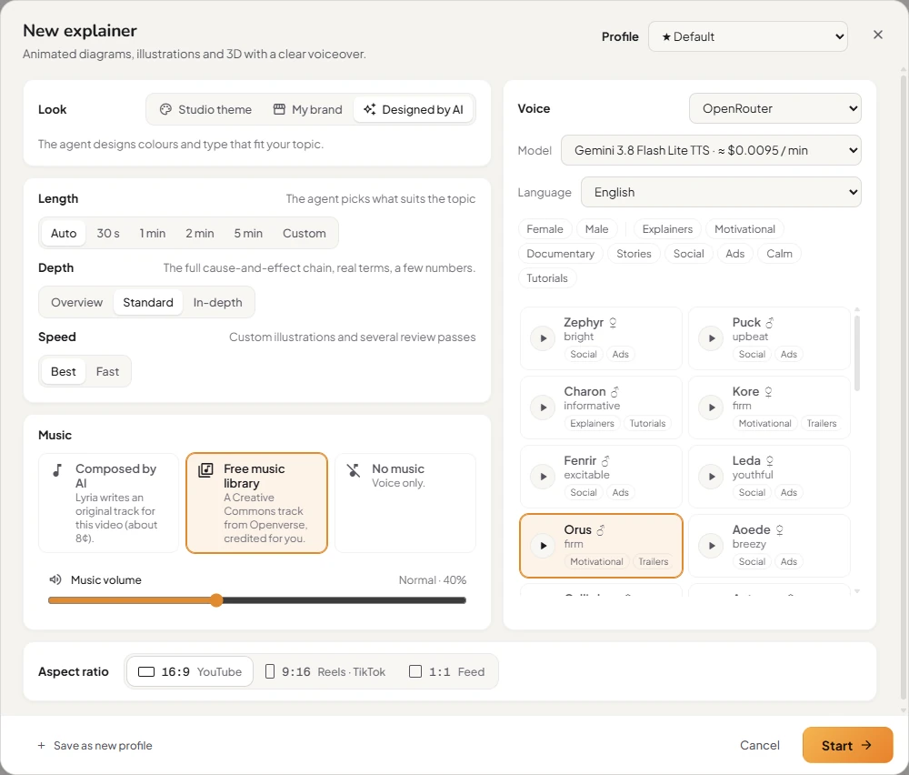Close the New explainer dialog
The image size is (909, 775).
(x=878, y=35)
